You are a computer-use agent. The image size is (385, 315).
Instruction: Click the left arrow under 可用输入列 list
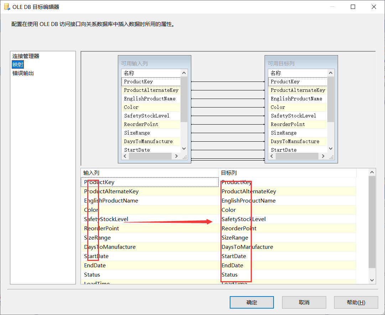point(125,156)
